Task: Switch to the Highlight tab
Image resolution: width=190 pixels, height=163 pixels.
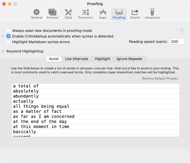Action: click(102, 59)
